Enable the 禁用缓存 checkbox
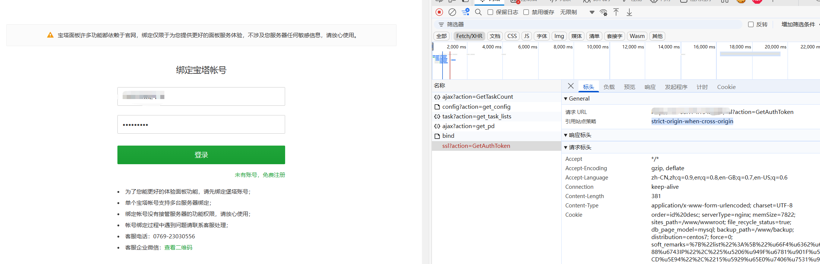The height and width of the screenshot is (264, 820). (x=526, y=12)
